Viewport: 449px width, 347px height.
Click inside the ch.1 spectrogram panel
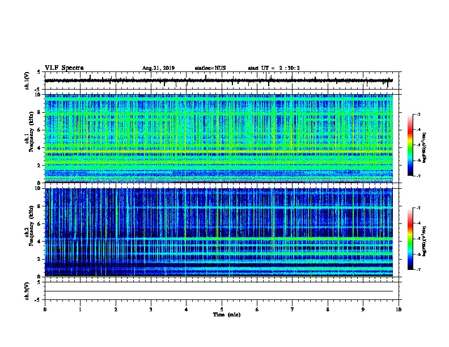coord(219,138)
